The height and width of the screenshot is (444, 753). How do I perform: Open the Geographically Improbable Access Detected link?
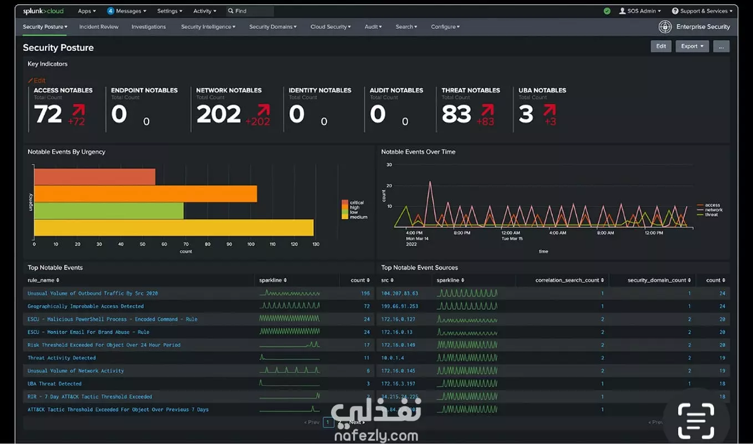coord(85,306)
